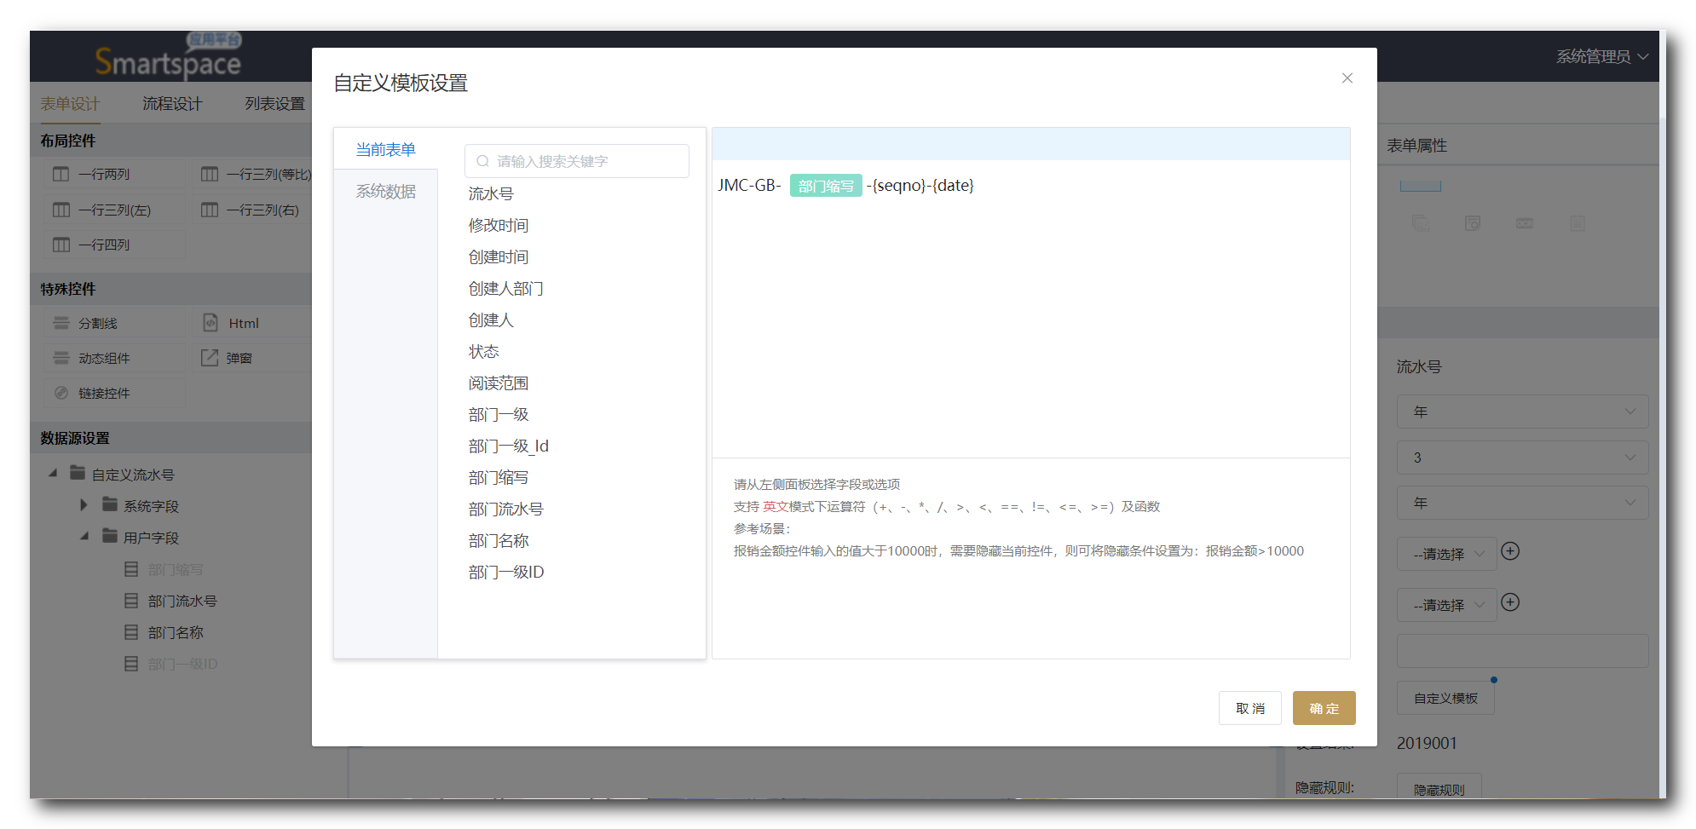
Task: Collapse the 自定义流水号 tree node arrow
Action: tap(53, 473)
